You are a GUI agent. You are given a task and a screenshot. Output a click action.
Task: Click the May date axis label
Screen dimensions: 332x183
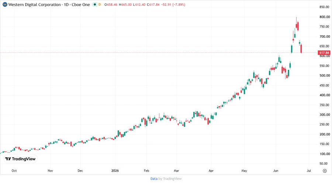(x=244, y=171)
